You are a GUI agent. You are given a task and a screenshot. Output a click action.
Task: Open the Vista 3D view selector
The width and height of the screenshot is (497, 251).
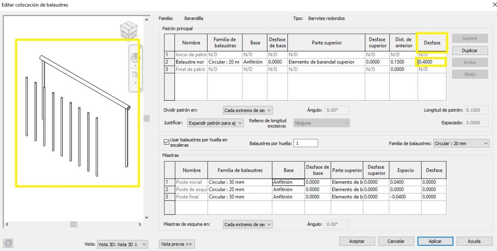(x=122, y=244)
